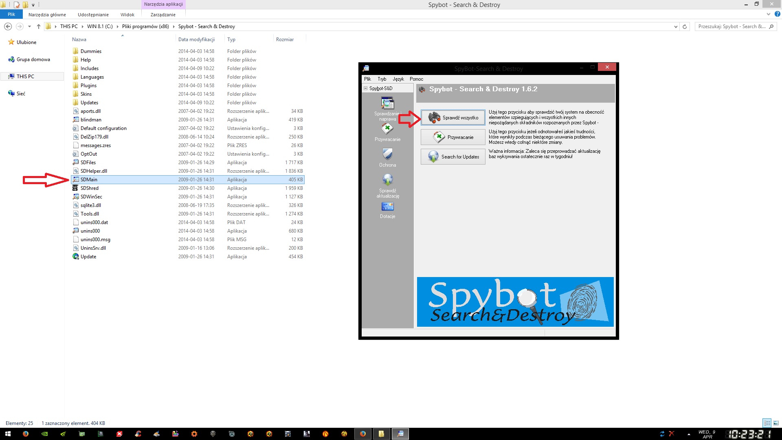The height and width of the screenshot is (440, 782).
Task: Sort files by Data modyfikacji column
Action: (x=196, y=40)
